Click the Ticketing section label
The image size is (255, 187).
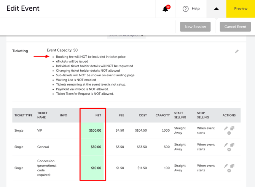(20, 51)
